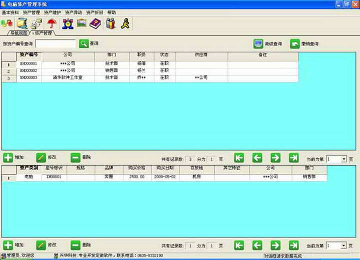Go to first page of asset number list
Screen dimensions: 360x260
(239, 158)
